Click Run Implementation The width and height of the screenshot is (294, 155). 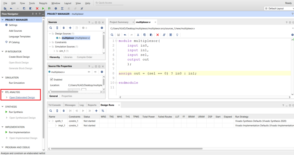[x=19, y=132]
